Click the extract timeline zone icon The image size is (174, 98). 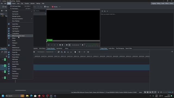68,52
